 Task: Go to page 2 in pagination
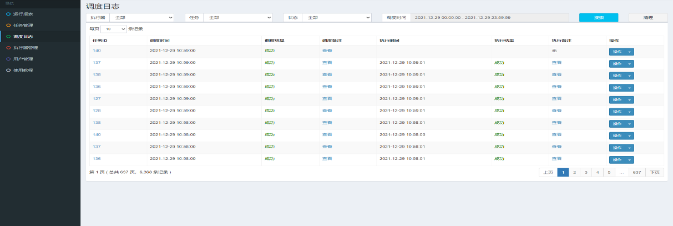tap(574, 172)
